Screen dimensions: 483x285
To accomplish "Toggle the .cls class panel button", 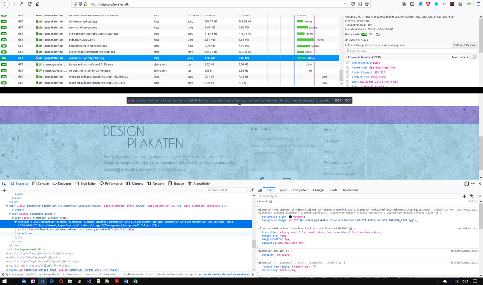I will pos(479,196).
